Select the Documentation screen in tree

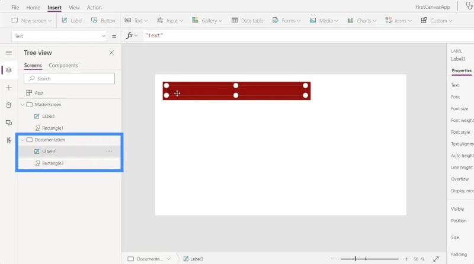click(50, 140)
